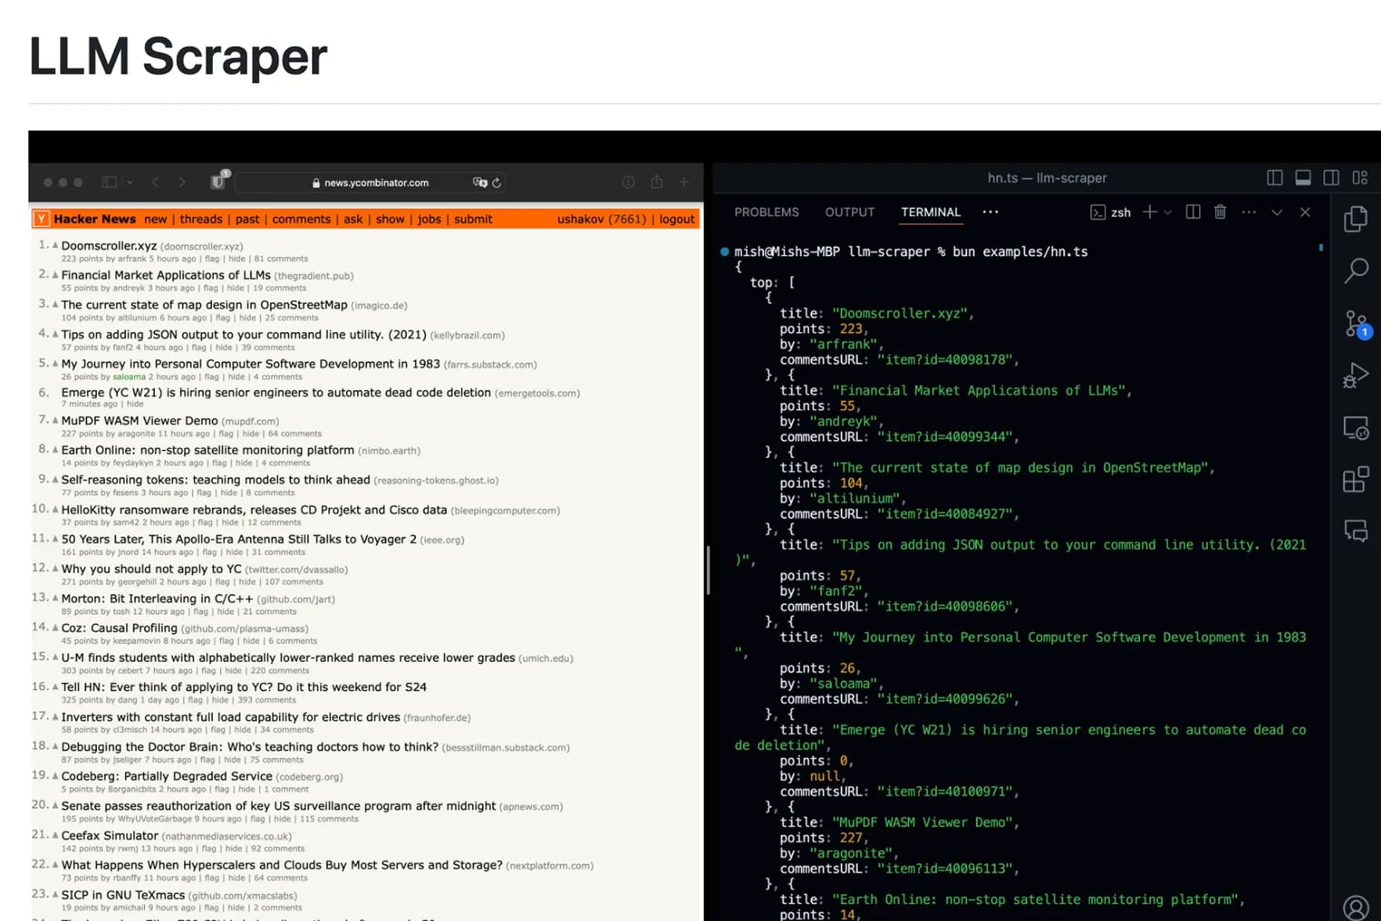Open Ceefax Simulator story link
Viewport: 1381px width, 921px height.
(110, 836)
